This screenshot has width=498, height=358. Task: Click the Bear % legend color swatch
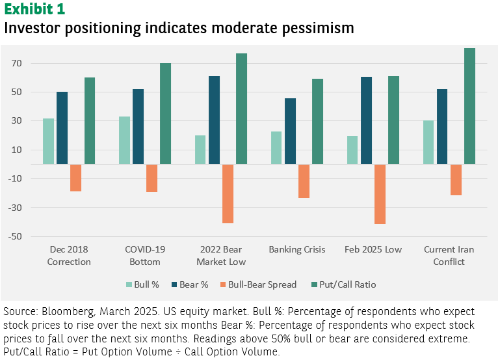coord(175,284)
